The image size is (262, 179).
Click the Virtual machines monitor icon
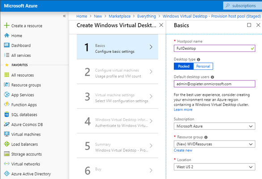pos(7,134)
